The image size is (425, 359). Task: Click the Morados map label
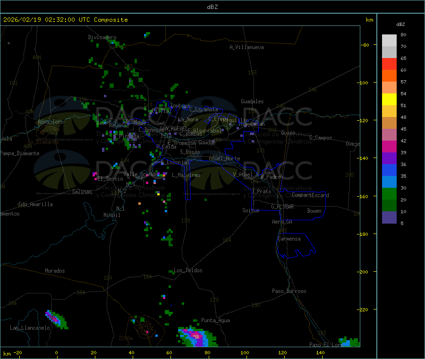(55, 271)
